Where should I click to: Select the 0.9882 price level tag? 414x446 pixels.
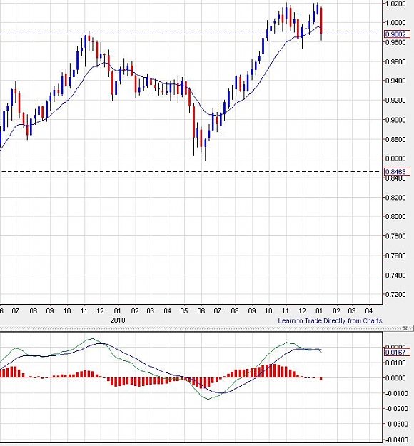pos(397,34)
